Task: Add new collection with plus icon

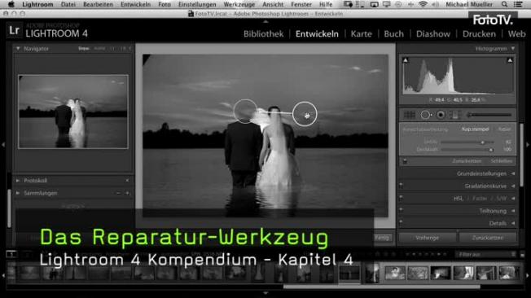Action: click(x=127, y=193)
